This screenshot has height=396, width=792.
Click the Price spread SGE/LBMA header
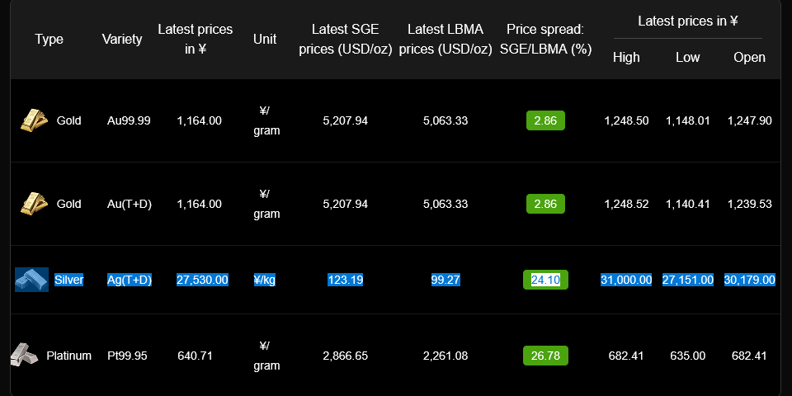[545, 39]
